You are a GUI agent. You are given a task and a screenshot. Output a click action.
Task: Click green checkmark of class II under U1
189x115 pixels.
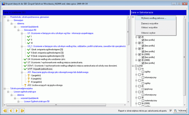click(x=29, y=40)
